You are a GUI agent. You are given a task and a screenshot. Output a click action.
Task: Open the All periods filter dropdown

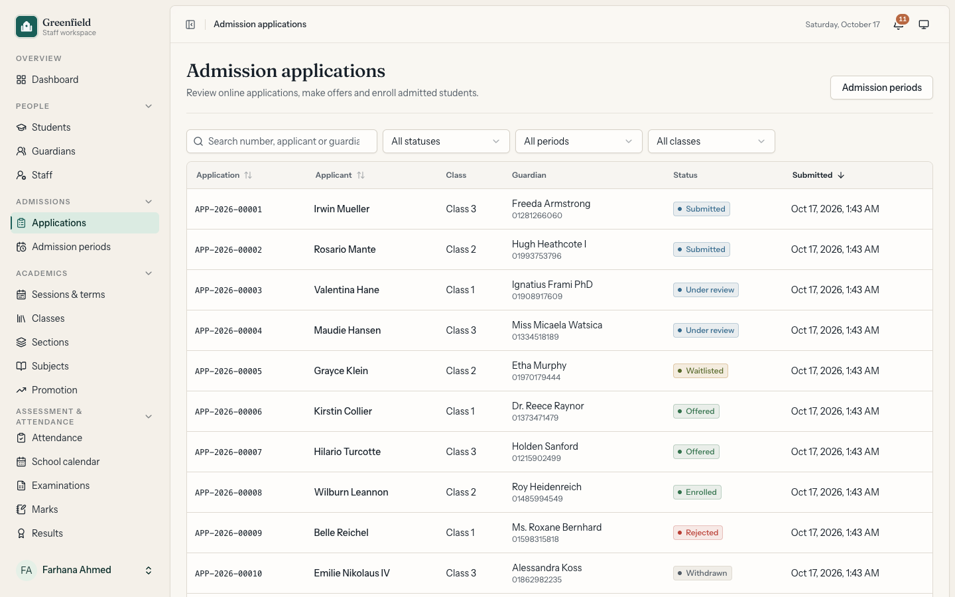[579, 141]
